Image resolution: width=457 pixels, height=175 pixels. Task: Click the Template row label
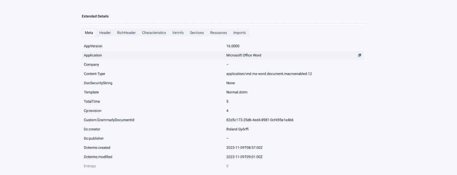(x=91, y=92)
